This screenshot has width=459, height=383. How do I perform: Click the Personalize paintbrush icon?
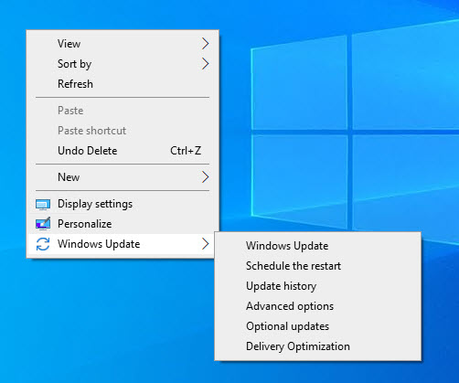click(43, 224)
